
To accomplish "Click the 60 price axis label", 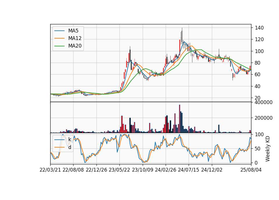I will point(258,74).
